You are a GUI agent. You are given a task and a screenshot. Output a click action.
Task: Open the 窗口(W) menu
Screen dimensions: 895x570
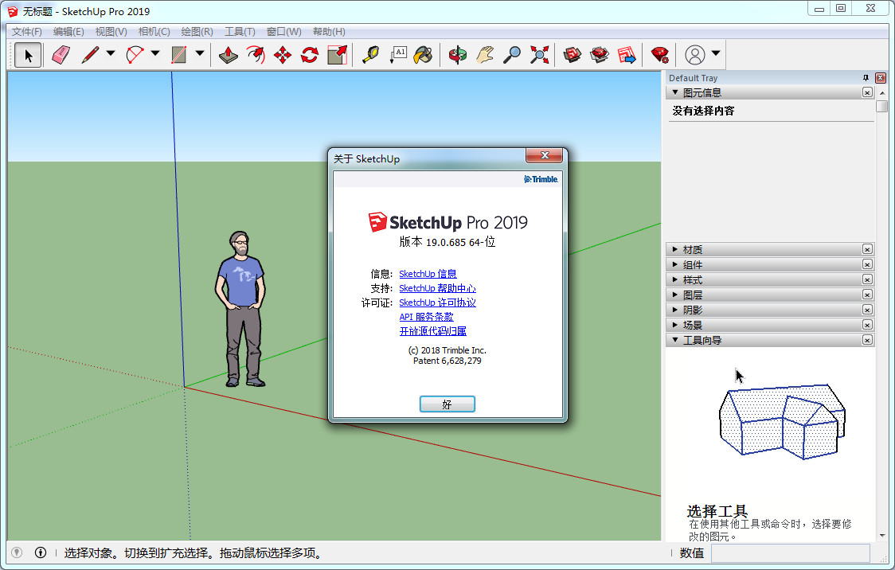(283, 32)
